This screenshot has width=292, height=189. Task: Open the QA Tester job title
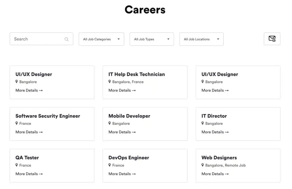tap(27, 158)
